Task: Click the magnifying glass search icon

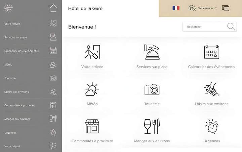Action: [x=231, y=27]
